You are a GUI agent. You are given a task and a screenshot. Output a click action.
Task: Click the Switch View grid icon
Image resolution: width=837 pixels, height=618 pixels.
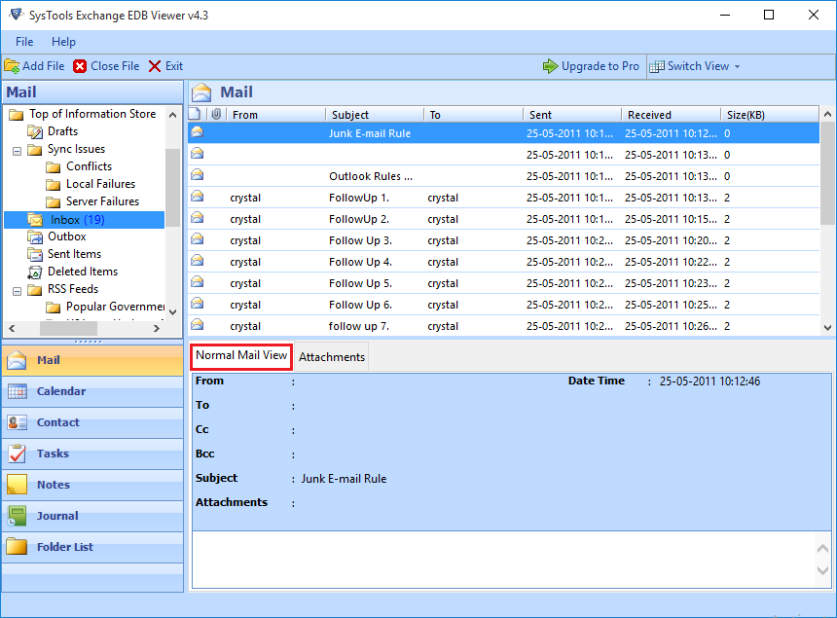pos(657,66)
